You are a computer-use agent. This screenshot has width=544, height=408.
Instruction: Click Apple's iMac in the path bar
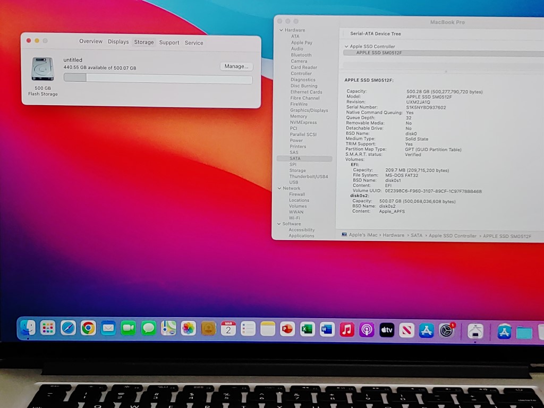(x=363, y=235)
